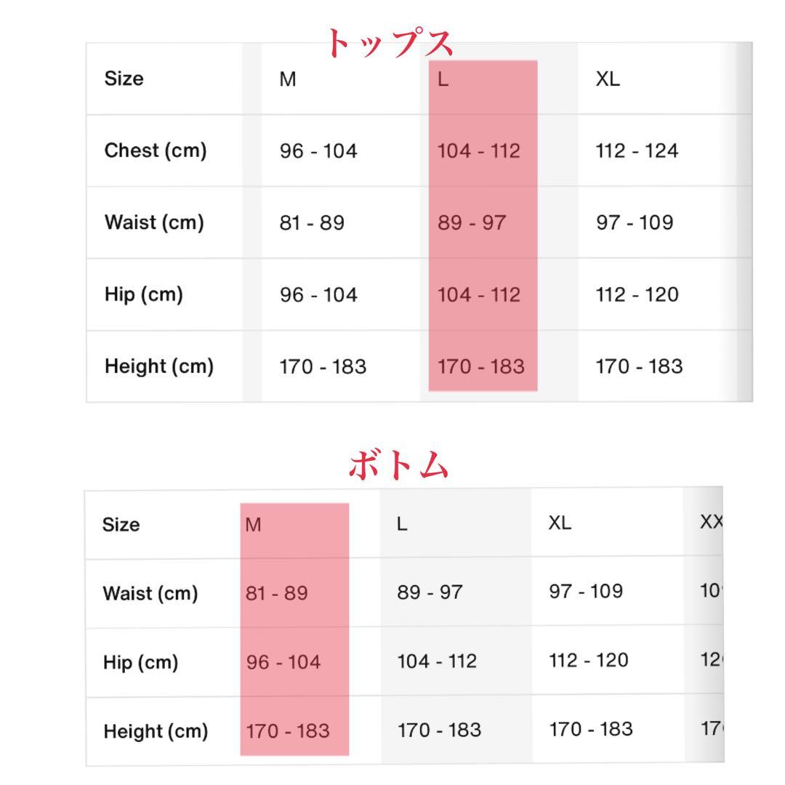Click the トップス heading text
This screenshot has height=785, width=785.
pyautogui.click(x=390, y=44)
